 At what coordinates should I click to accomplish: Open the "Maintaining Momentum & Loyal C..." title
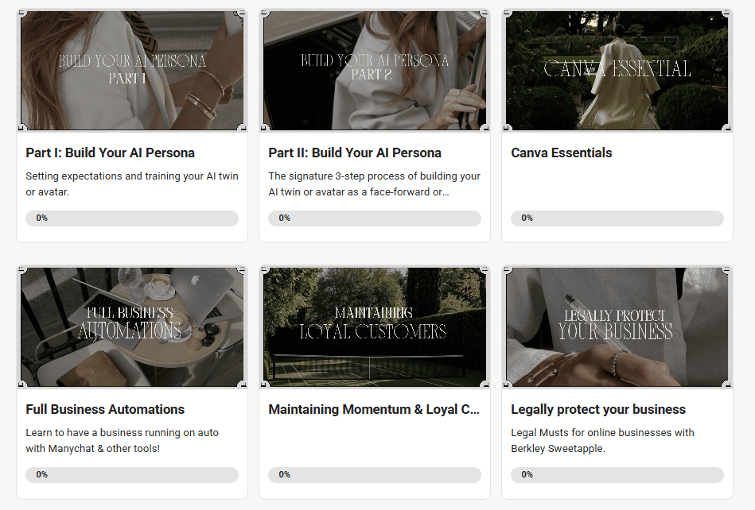click(x=374, y=410)
